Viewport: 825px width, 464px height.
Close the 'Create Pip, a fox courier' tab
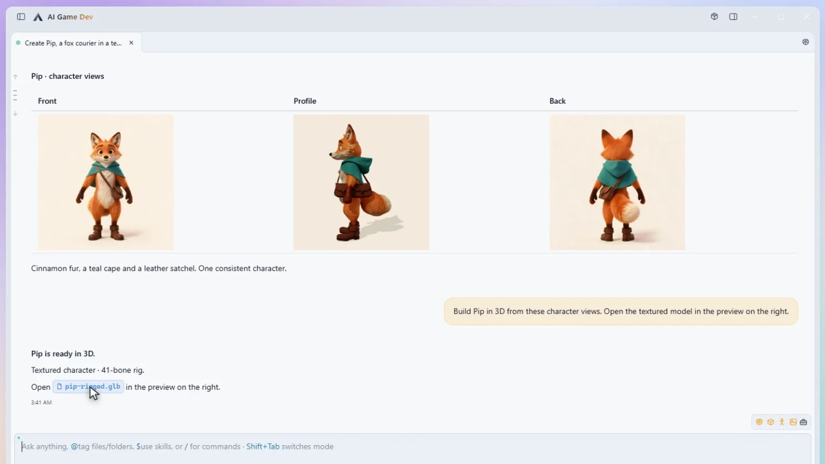pyautogui.click(x=131, y=43)
